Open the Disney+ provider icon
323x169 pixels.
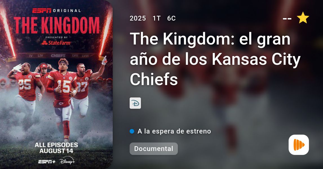135,103
